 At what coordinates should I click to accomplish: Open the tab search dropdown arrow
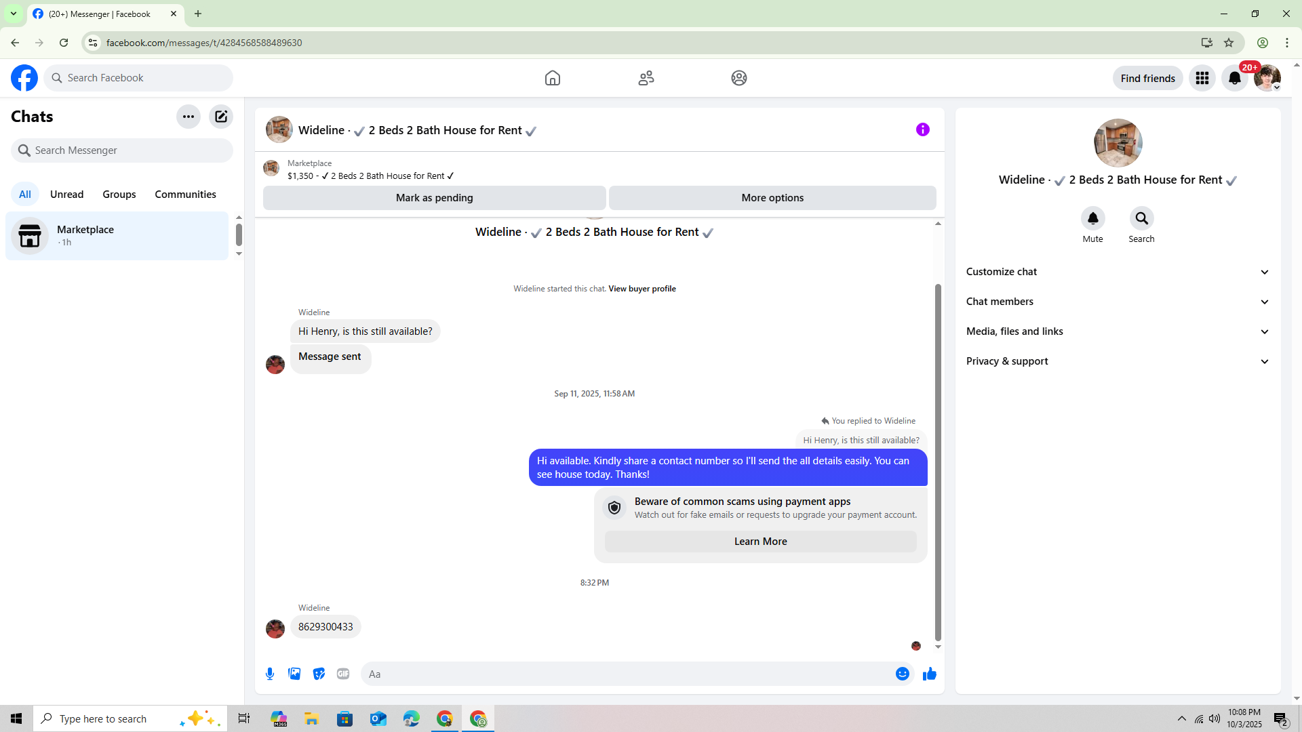(14, 14)
